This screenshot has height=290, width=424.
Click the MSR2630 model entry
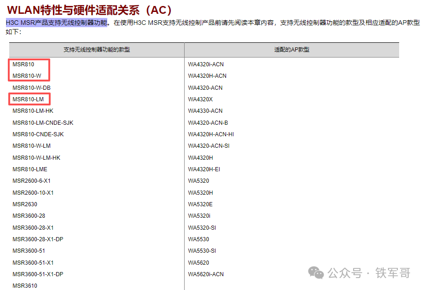point(25,204)
